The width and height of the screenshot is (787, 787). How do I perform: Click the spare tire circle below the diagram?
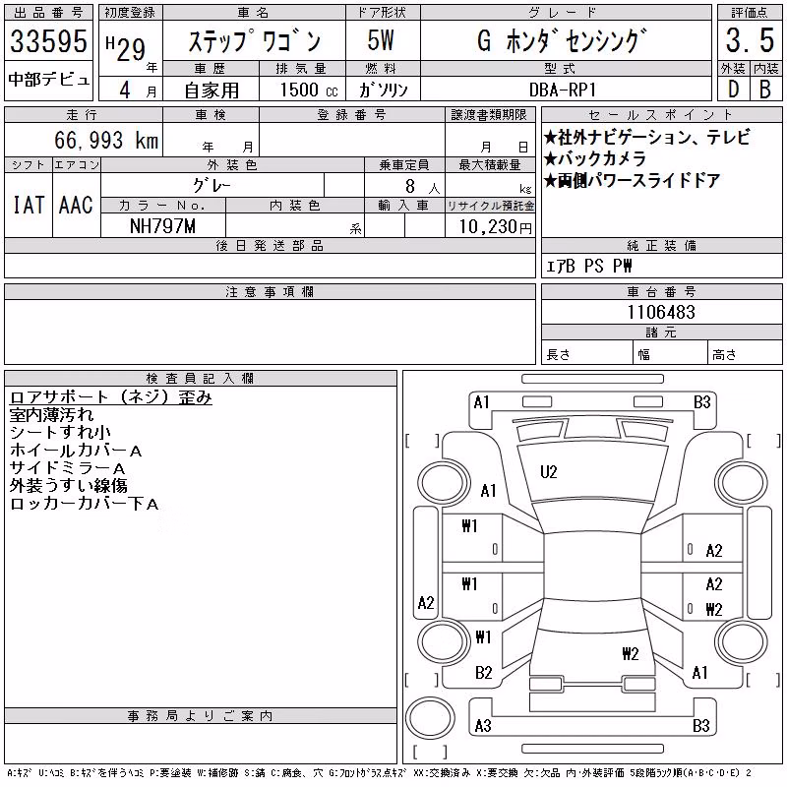(x=430, y=718)
